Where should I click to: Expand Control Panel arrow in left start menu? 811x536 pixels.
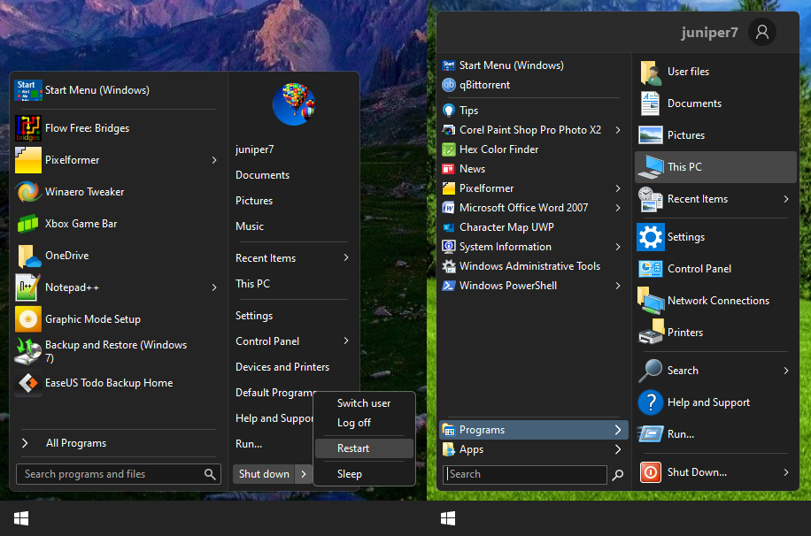pos(346,341)
